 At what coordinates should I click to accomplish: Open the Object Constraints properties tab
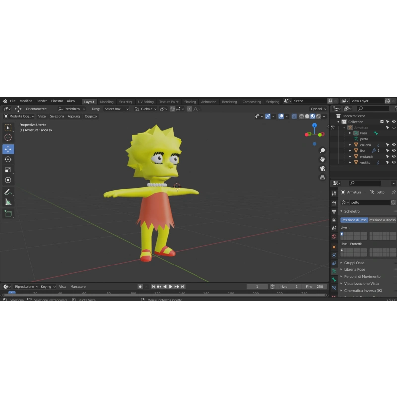[x=334, y=264]
